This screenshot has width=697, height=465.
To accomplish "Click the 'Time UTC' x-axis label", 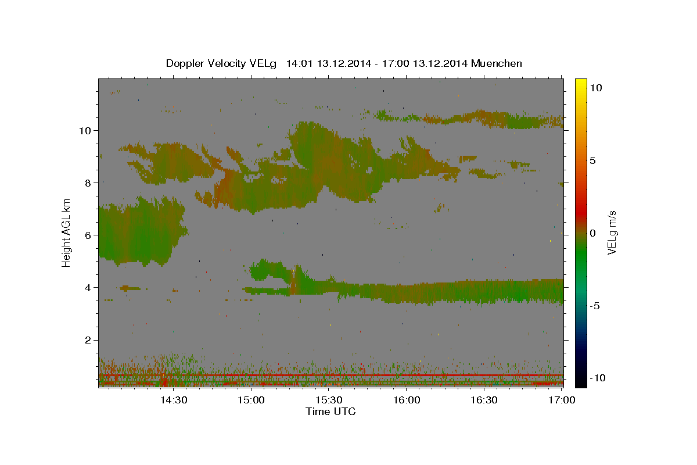I will 330,412.
